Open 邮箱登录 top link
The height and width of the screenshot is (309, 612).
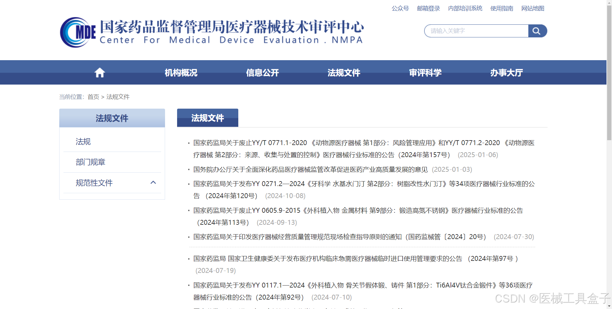[428, 8]
